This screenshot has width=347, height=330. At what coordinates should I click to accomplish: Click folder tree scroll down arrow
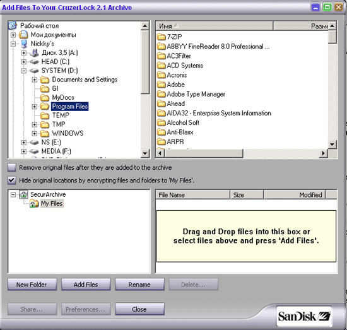(145, 153)
